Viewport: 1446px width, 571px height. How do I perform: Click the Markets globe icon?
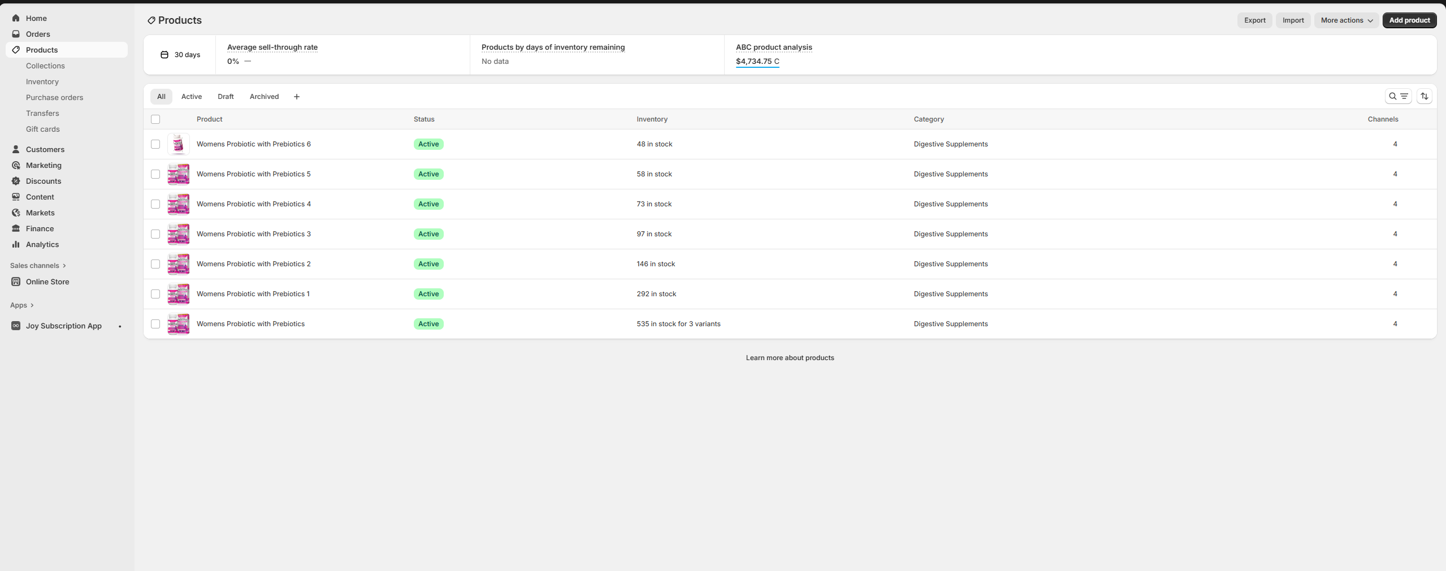pyautogui.click(x=16, y=213)
